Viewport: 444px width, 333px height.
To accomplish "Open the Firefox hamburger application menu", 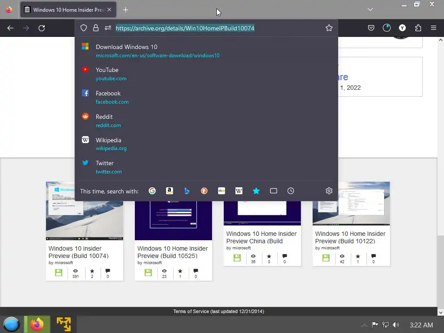I will coord(433,28).
